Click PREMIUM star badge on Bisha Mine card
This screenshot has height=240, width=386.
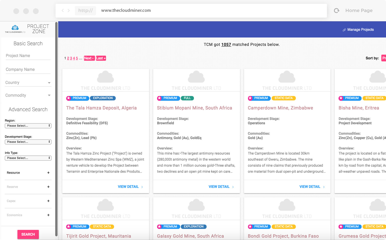pyautogui.click(x=350, y=98)
